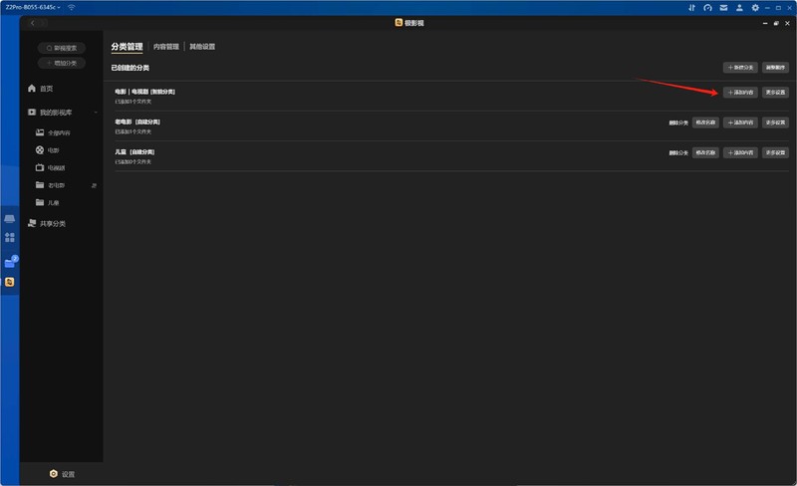Open the 电视剧 TV series sidebar item
The height and width of the screenshot is (486, 797).
pos(51,167)
